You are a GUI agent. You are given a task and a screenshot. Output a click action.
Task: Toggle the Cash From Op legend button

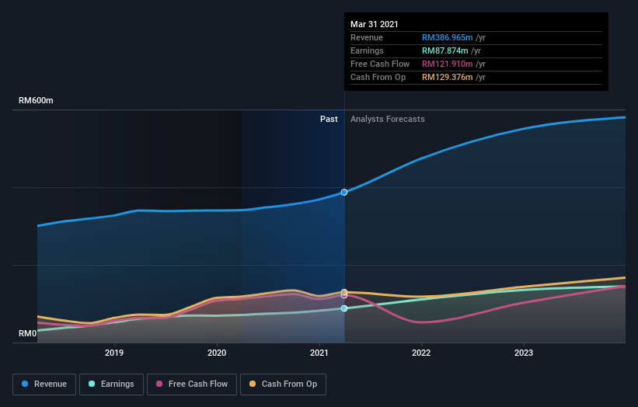click(283, 384)
